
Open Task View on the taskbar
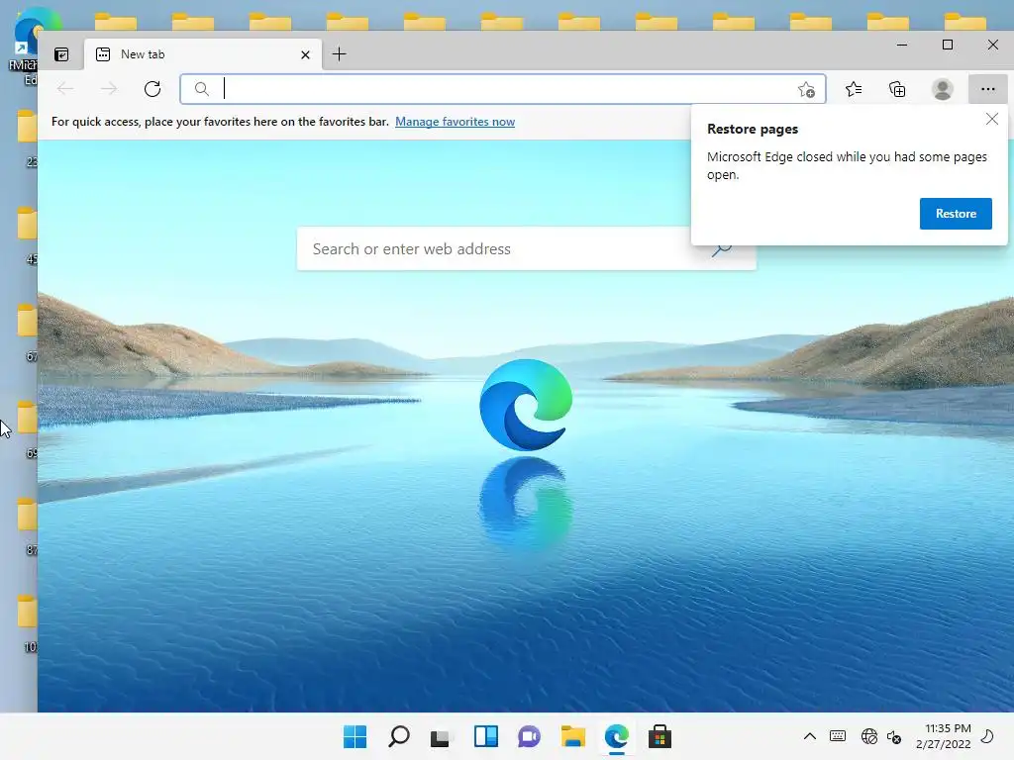441,736
